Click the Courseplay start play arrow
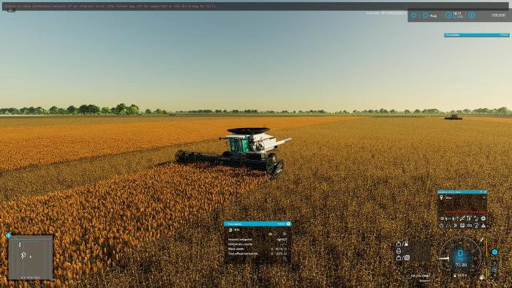 (285, 234)
